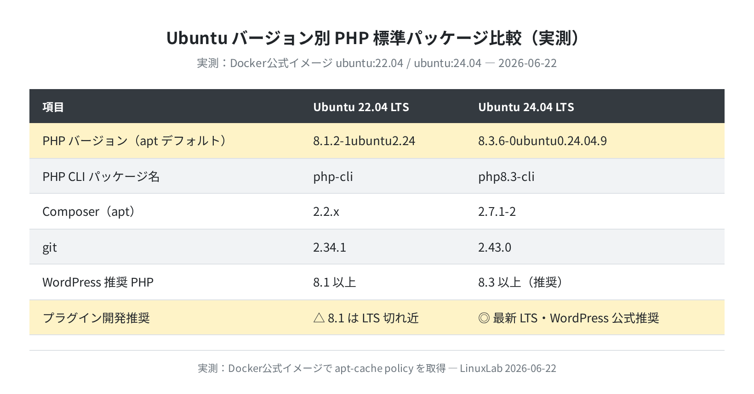Screen dimensions: 754x394
Task: Click the '項目' column header
Action: (53, 107)
